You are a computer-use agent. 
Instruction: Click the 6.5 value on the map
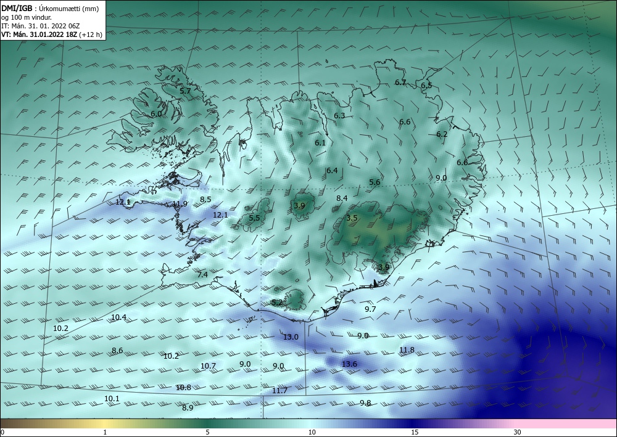pos(426,85)
